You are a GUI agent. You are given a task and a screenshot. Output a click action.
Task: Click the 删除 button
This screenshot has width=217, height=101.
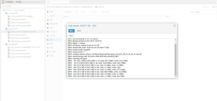click(83, 12)
